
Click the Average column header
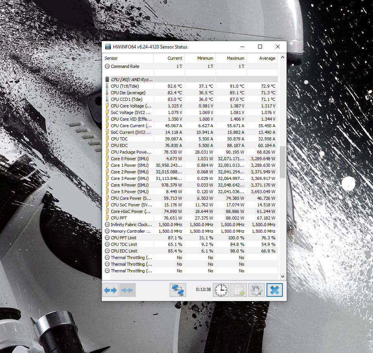(x=262, y=58)
